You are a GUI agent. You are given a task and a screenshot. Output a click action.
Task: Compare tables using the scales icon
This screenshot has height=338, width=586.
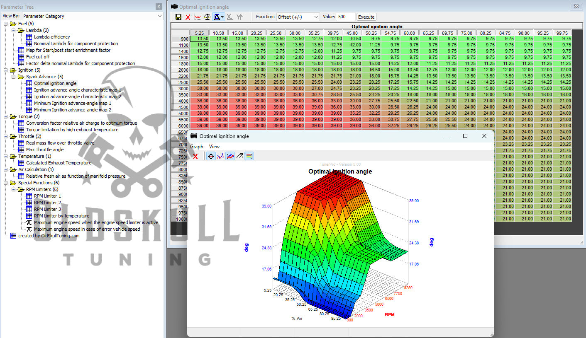[207, 17]
